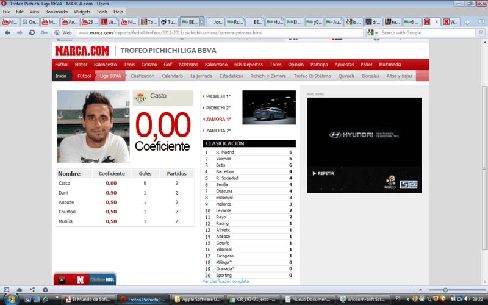
Task: Click the Opera Turbo icon in status bar
Action: click(x=45, y=289)
